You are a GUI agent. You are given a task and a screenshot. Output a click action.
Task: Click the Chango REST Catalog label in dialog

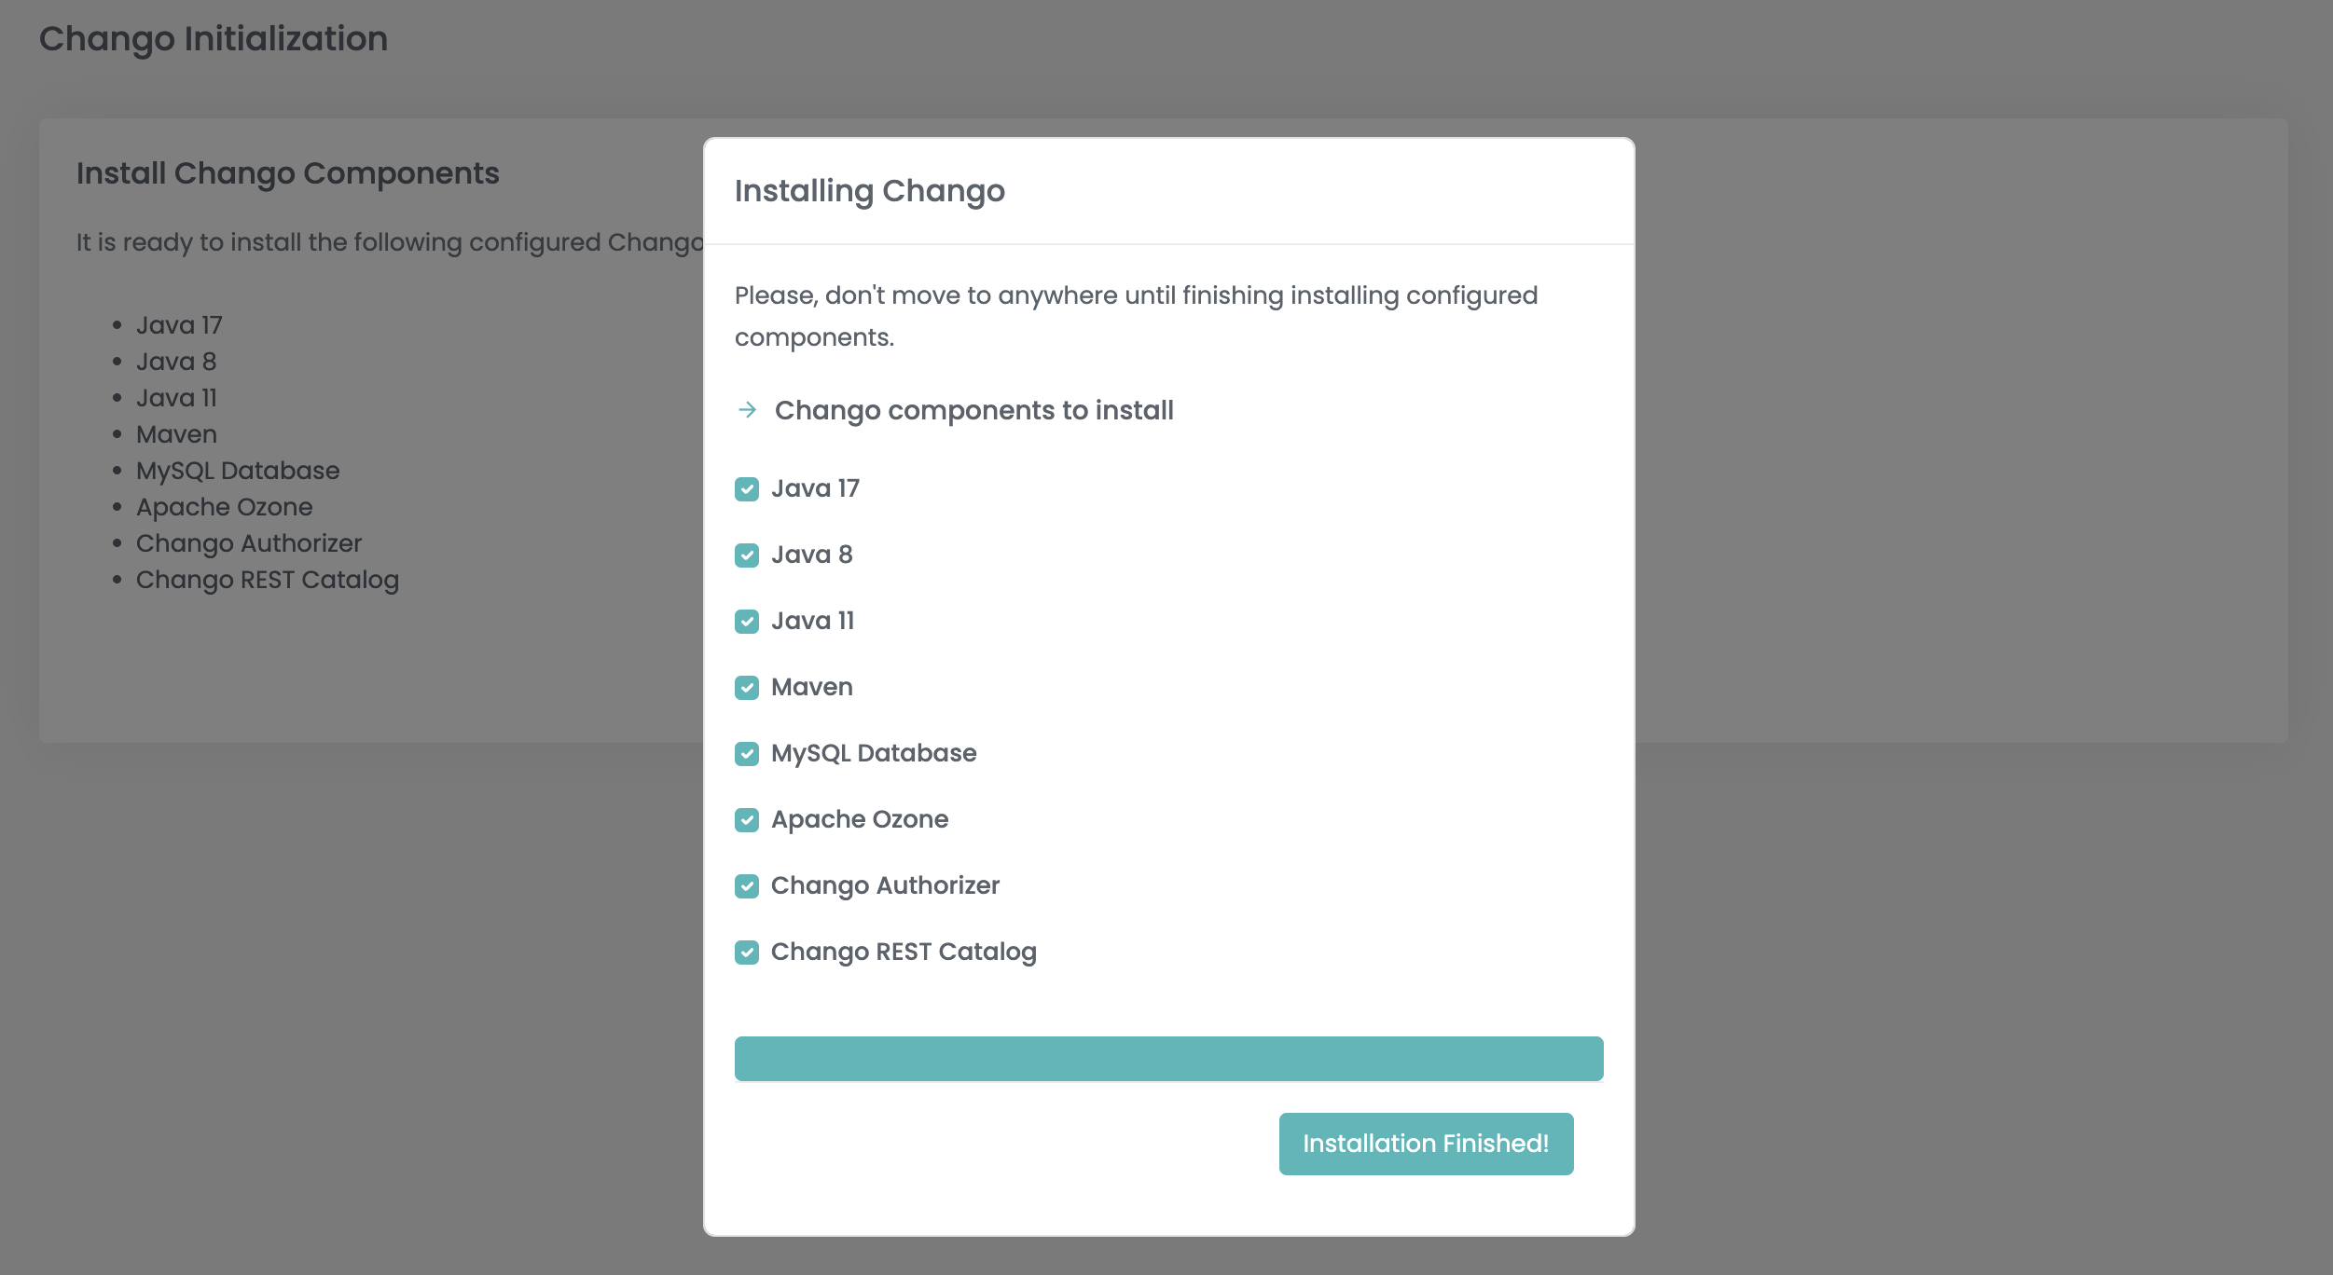point(904,952)
